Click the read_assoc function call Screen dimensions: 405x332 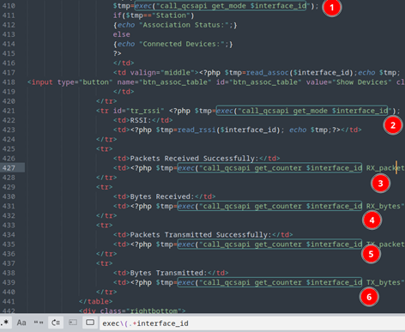click(x=268, y=73)
